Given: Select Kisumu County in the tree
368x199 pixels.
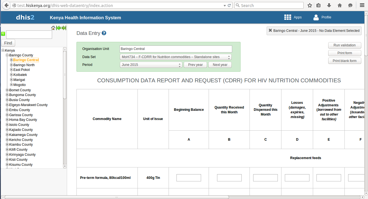Looking at the screenshot, I should click(21, 165).
